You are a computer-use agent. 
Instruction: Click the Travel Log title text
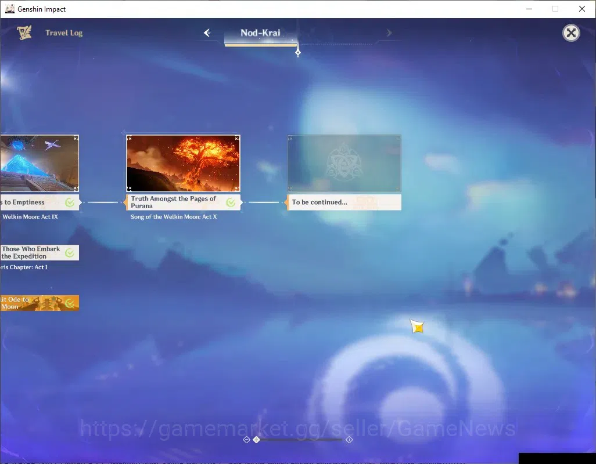click(64, 33)
